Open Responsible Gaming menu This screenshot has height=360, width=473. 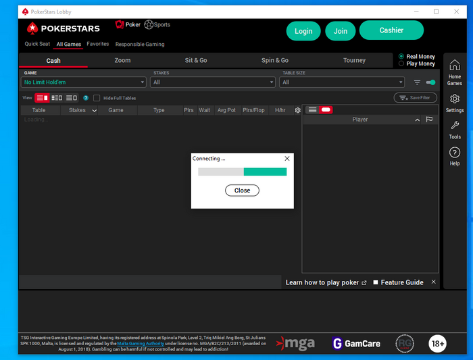click(x=140, y=45)
